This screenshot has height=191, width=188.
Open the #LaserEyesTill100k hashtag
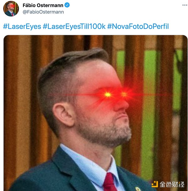(74, 27)
